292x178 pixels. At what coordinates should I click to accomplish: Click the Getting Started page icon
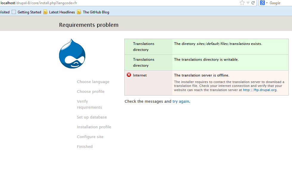tap(14, 12)
